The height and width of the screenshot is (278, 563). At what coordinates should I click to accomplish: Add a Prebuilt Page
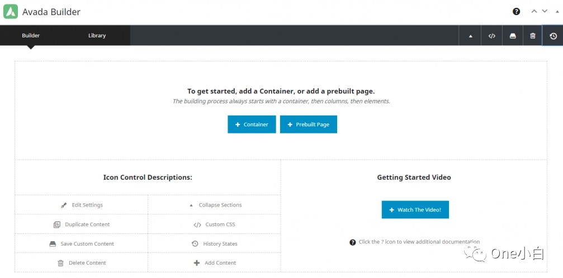308,124
